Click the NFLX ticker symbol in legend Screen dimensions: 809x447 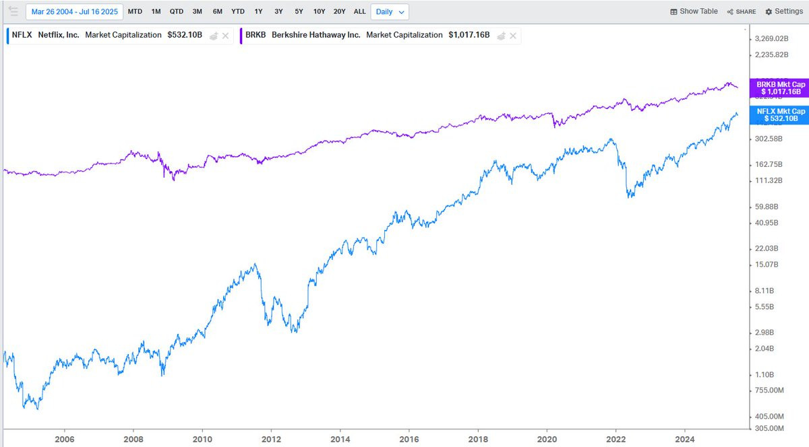[x=23, y=35]
